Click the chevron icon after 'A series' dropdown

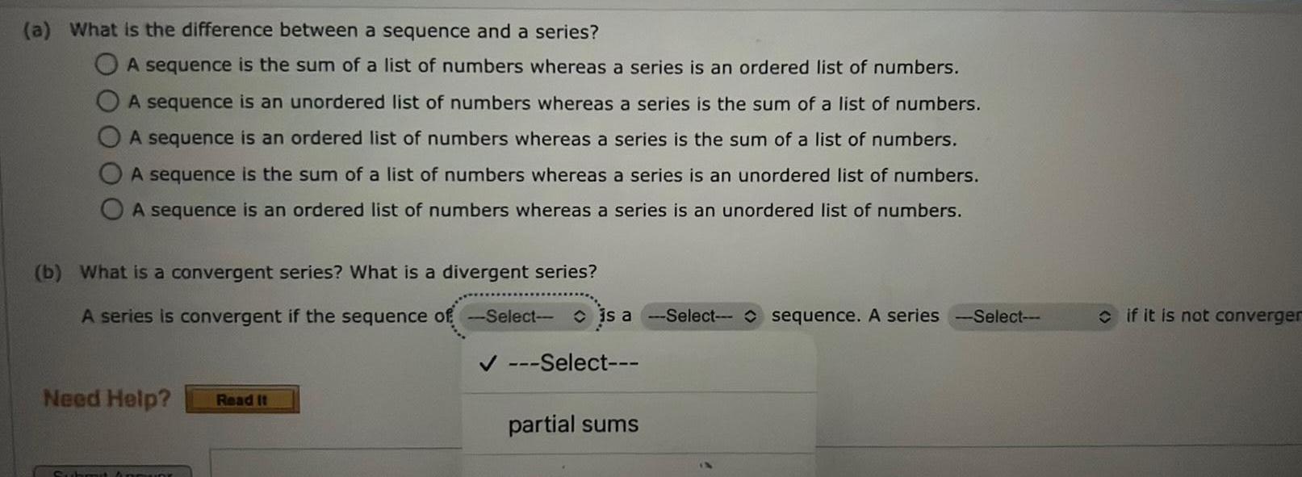point(1107,316)
